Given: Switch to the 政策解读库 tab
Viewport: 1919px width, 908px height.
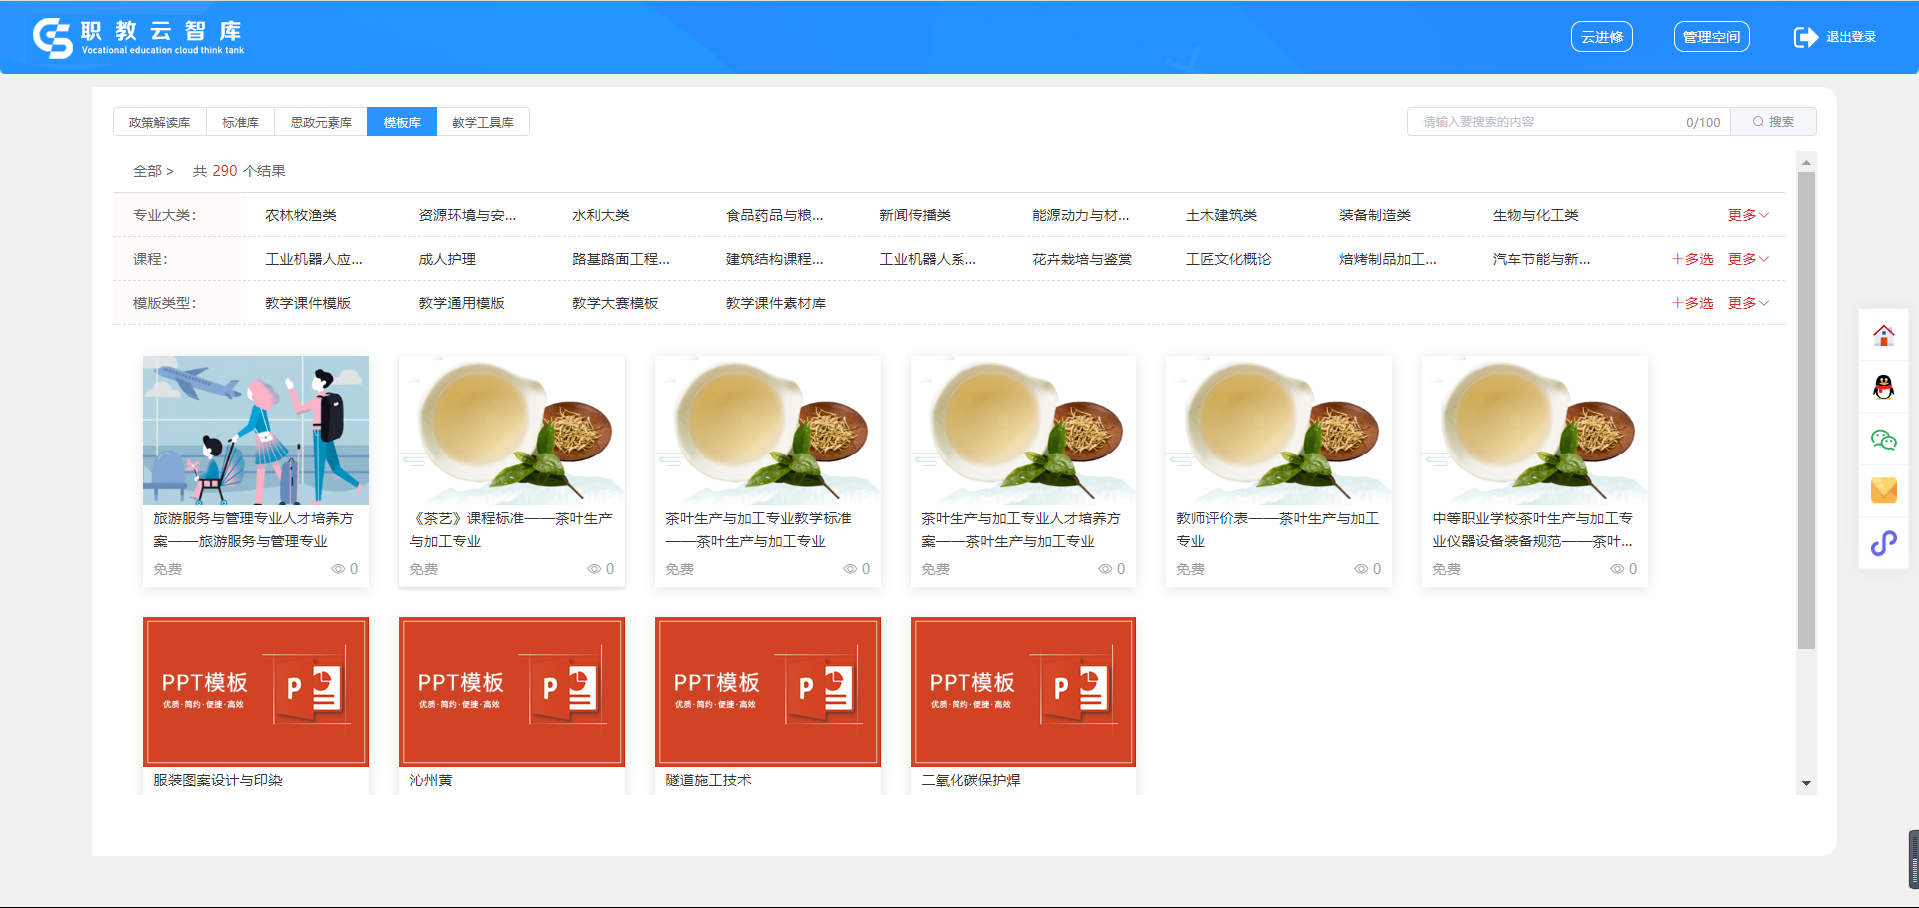Looking at the screenshot, I should click(159, 122).
